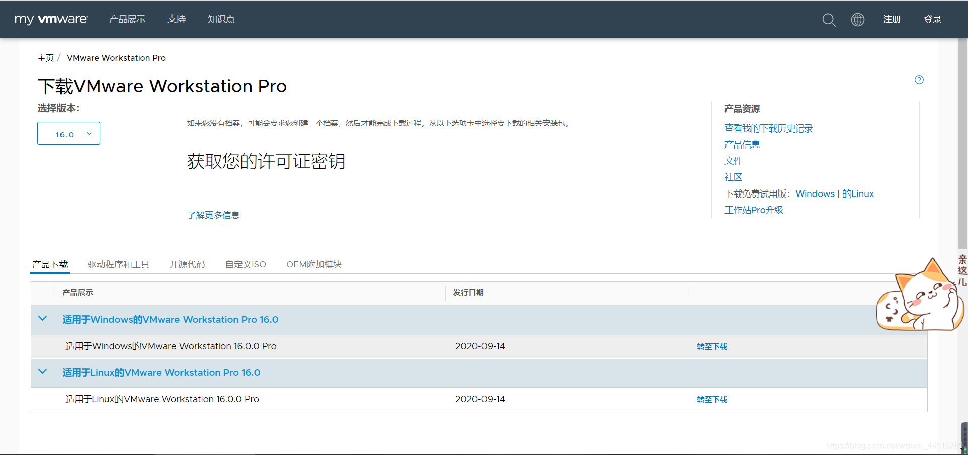Open 文件 resource link
Viewport: 968px width, 455px height.
click(733, 161)
